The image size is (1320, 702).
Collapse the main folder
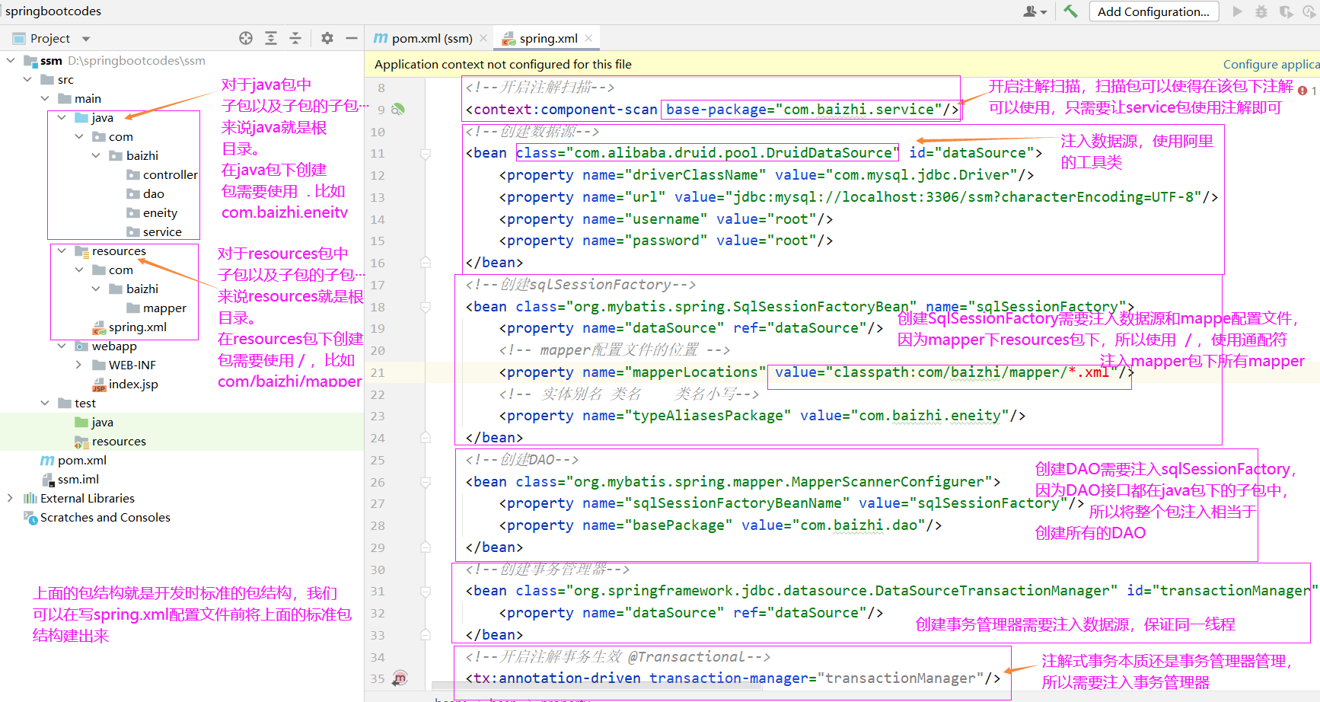(44, 98)
